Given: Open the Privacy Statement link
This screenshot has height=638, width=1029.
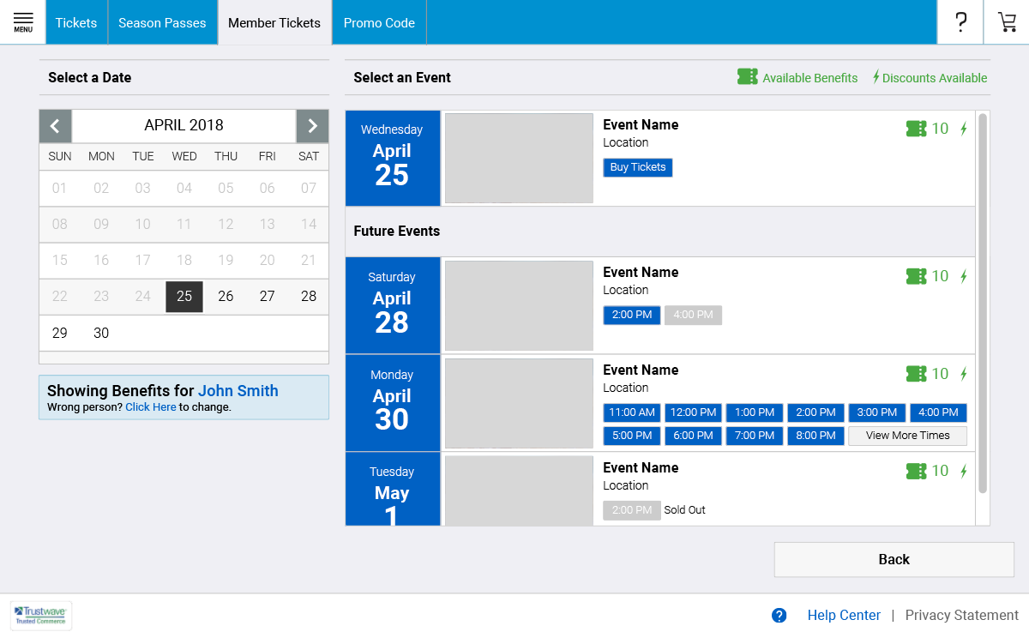Looking at the screenshot, I should [961, 615].
